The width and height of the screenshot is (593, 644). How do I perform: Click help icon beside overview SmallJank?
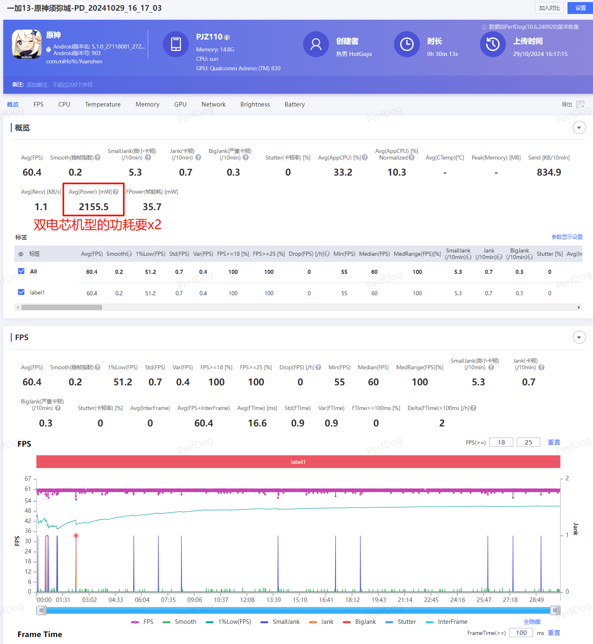click(148, 158)
